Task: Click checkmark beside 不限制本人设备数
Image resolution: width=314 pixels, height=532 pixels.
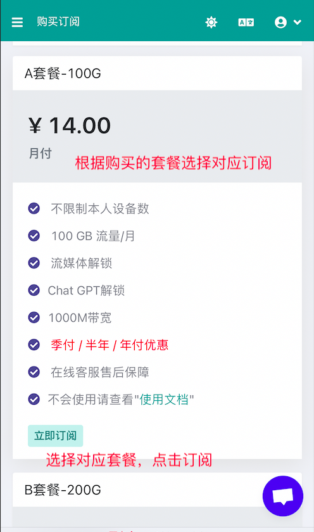Action: coord(34,208)
